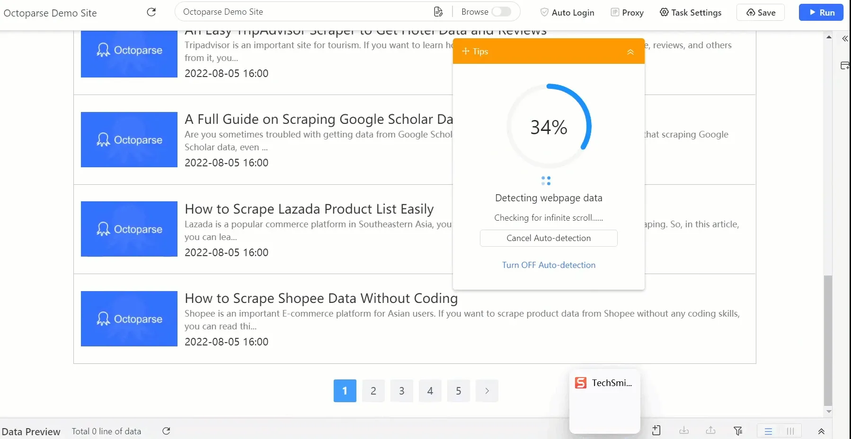851x439 pixels.
Task: Open 'How to Scrape Shopee Data Without Coding'
Action: [x=321, y=298]
